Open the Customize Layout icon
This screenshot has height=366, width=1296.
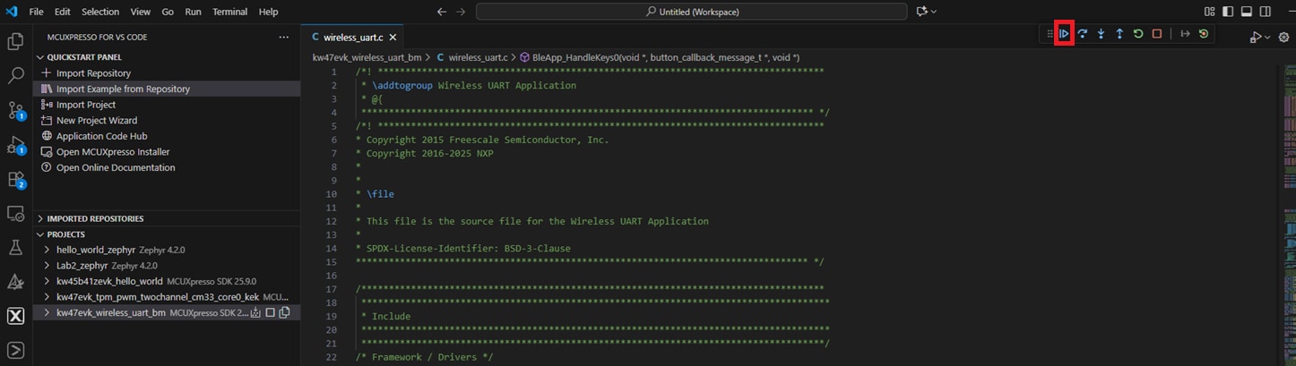point(1210,12)
